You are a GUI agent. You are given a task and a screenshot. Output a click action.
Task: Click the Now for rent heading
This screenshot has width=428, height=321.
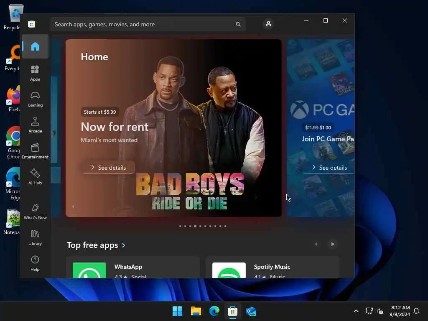coord(115,127)
